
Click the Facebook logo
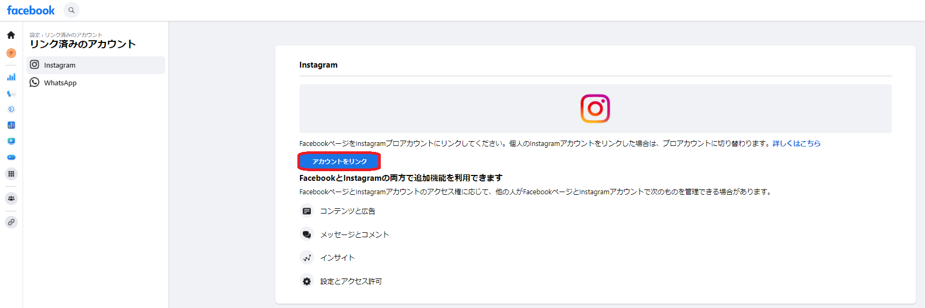click(31, 10)
